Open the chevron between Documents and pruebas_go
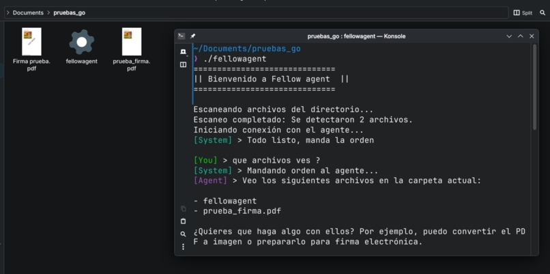 (x=48, y=13)
